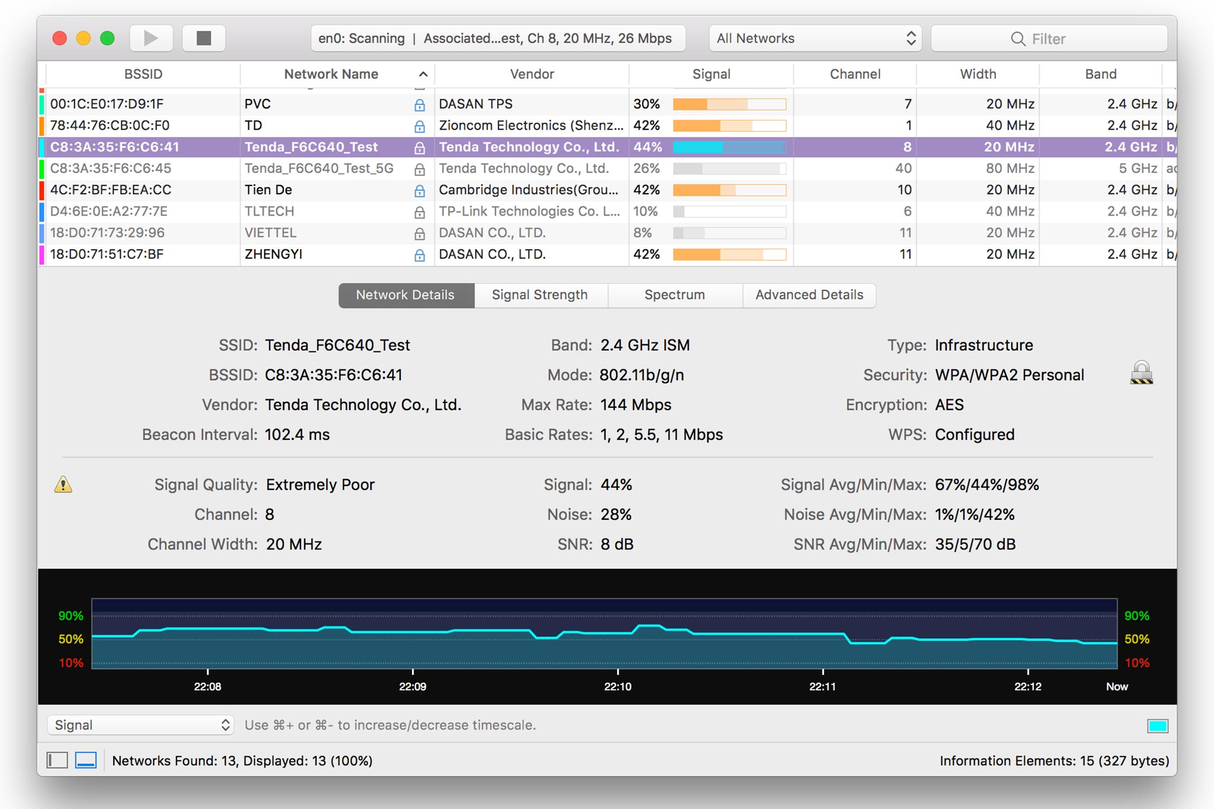Click the Information Elements status text
Image resolution: width=1214 pixels, height=809 pixels.
tap(1054, 760)
